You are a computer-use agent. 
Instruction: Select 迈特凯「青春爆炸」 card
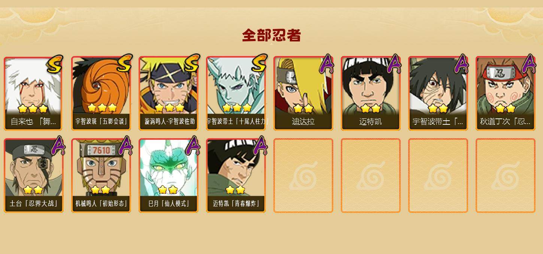(236, 175)
